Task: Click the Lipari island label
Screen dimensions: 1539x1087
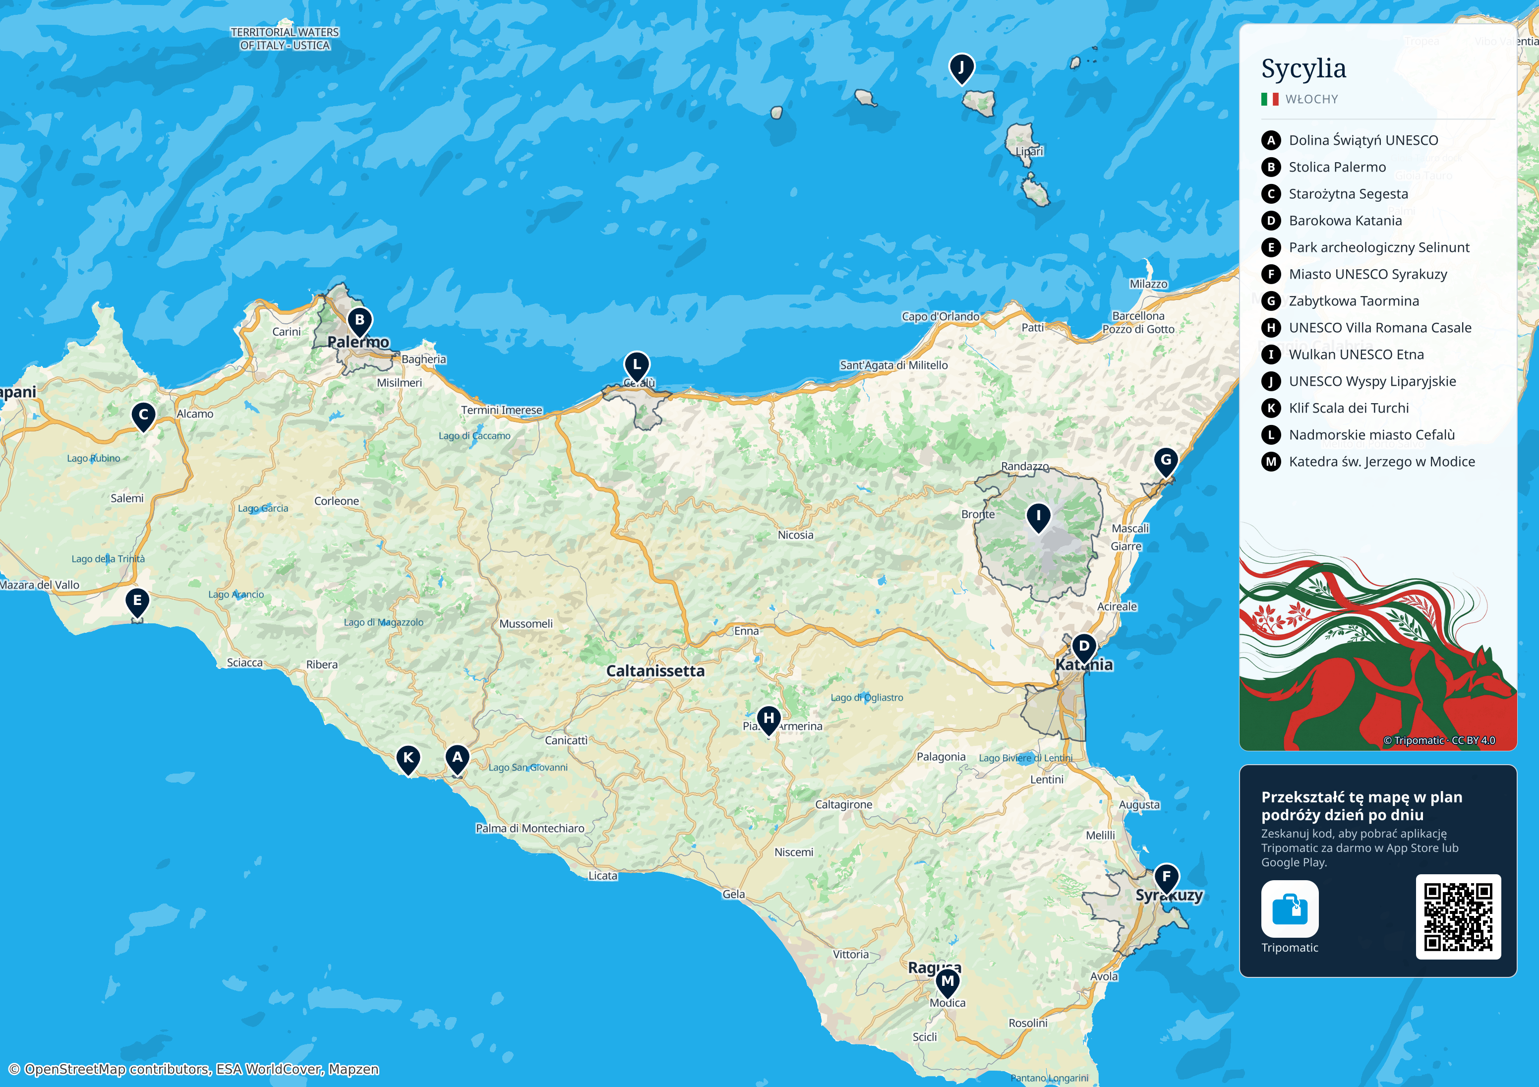Action: click(1029, 152)
